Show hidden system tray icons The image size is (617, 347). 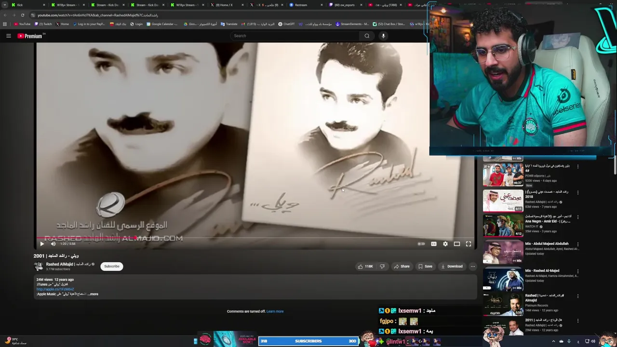(x=553, y=341)
